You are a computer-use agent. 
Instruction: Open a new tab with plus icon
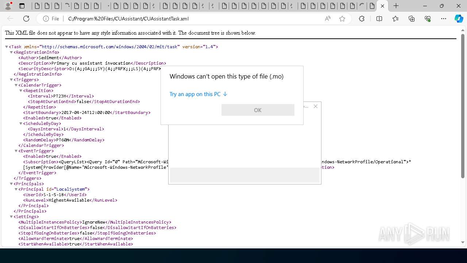click(x=396, y=6)
